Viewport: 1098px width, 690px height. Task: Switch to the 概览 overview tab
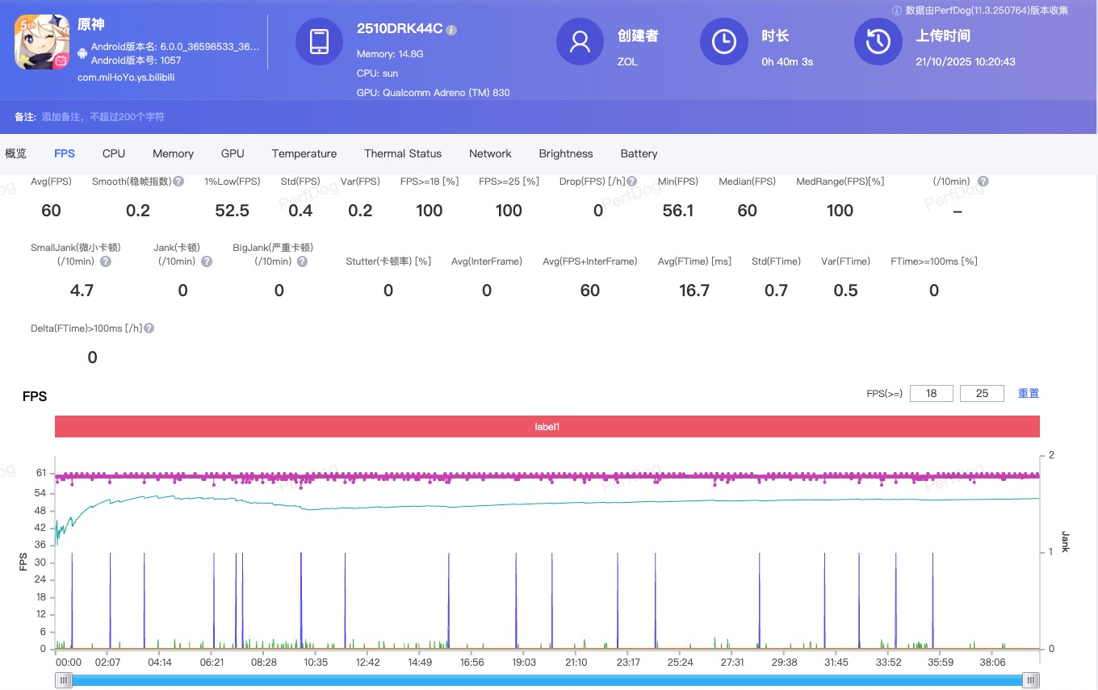click(x=16, y=153)
